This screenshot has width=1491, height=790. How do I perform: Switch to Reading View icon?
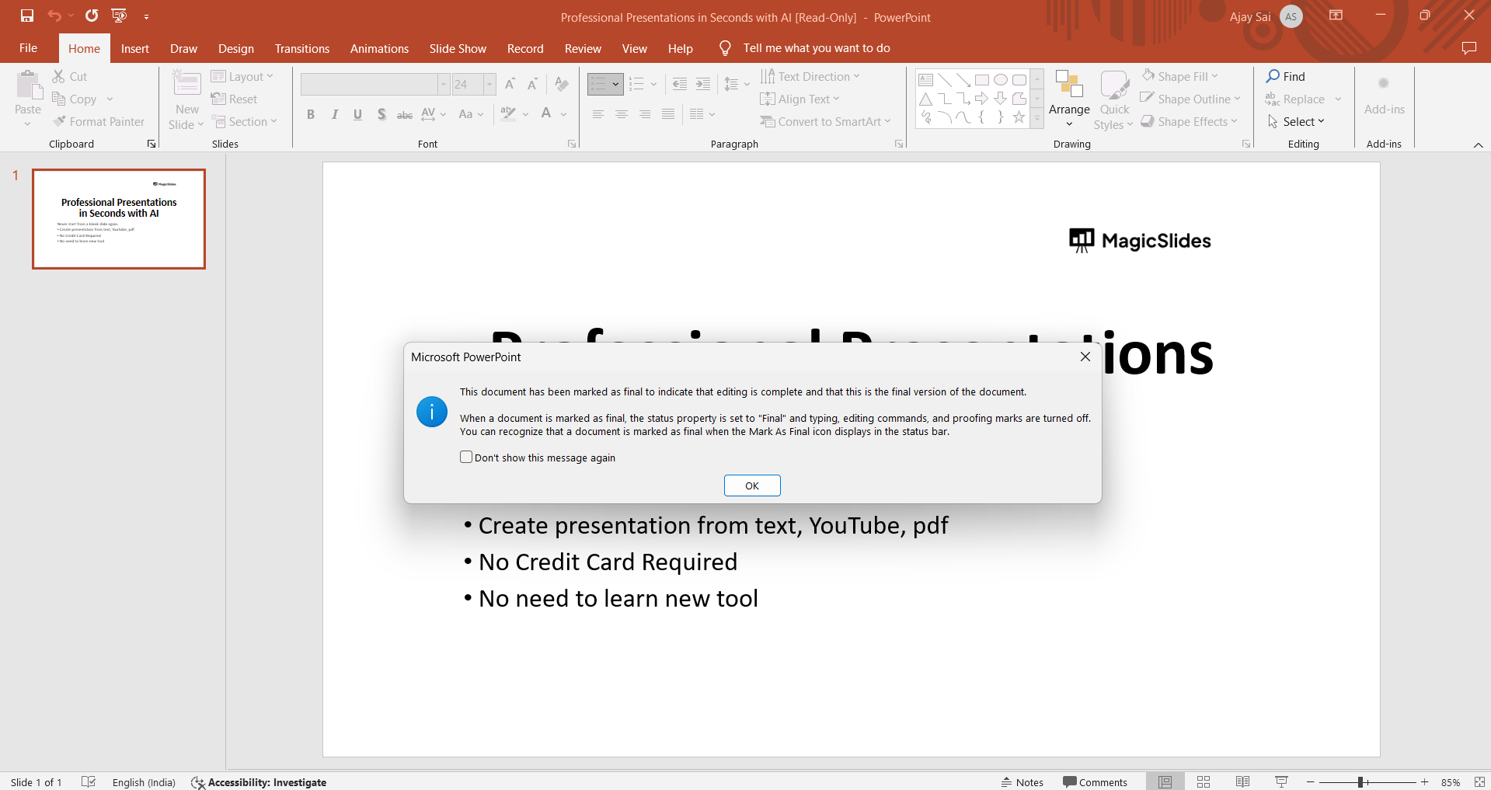(x=1242, y=782)
